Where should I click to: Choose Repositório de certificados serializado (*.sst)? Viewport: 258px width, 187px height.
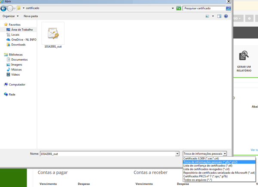point(219,173)
